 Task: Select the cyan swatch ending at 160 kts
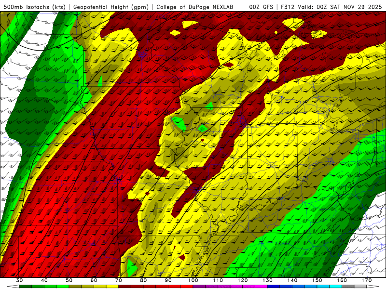click(336, 287)
